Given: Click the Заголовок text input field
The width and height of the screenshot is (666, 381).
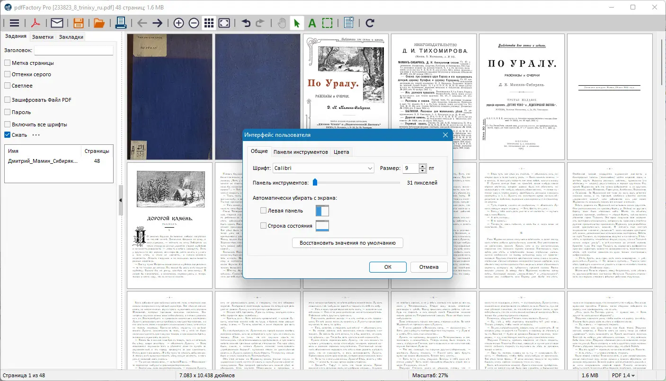Looking at the screenshot, I should click(x=74, y=50).
